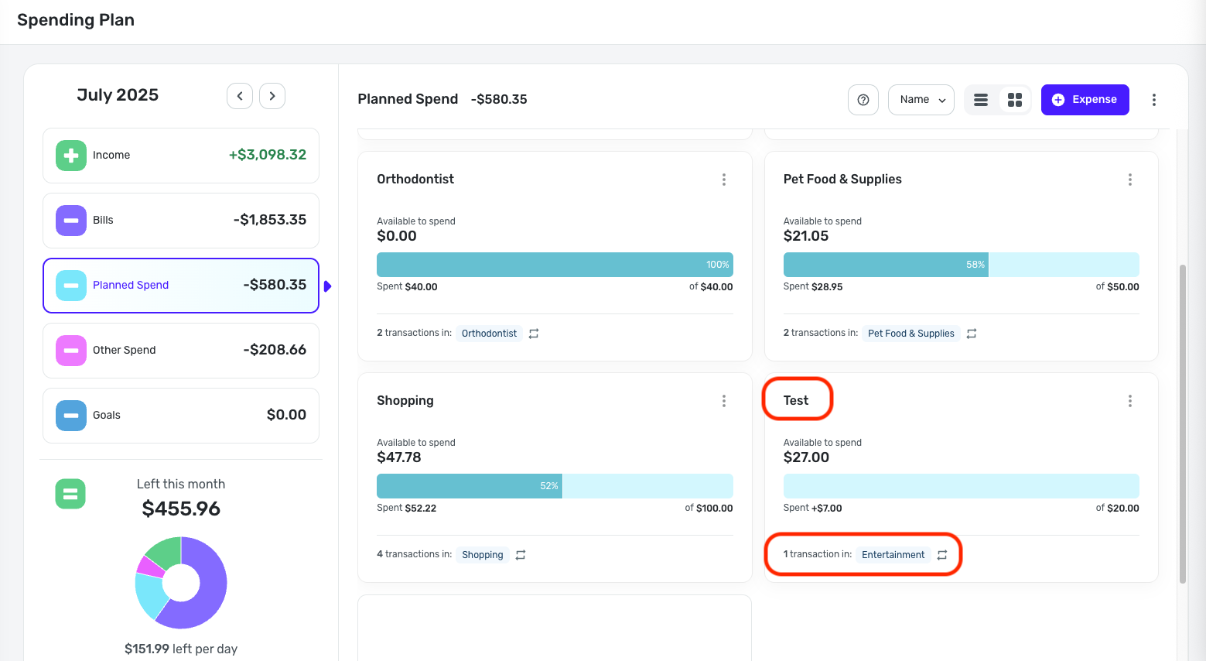
Task: Select the Goals section
Action: coord(181,416)
